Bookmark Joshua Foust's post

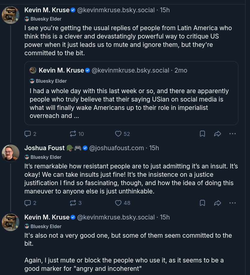pyautogui.click(x=202, y=203)
